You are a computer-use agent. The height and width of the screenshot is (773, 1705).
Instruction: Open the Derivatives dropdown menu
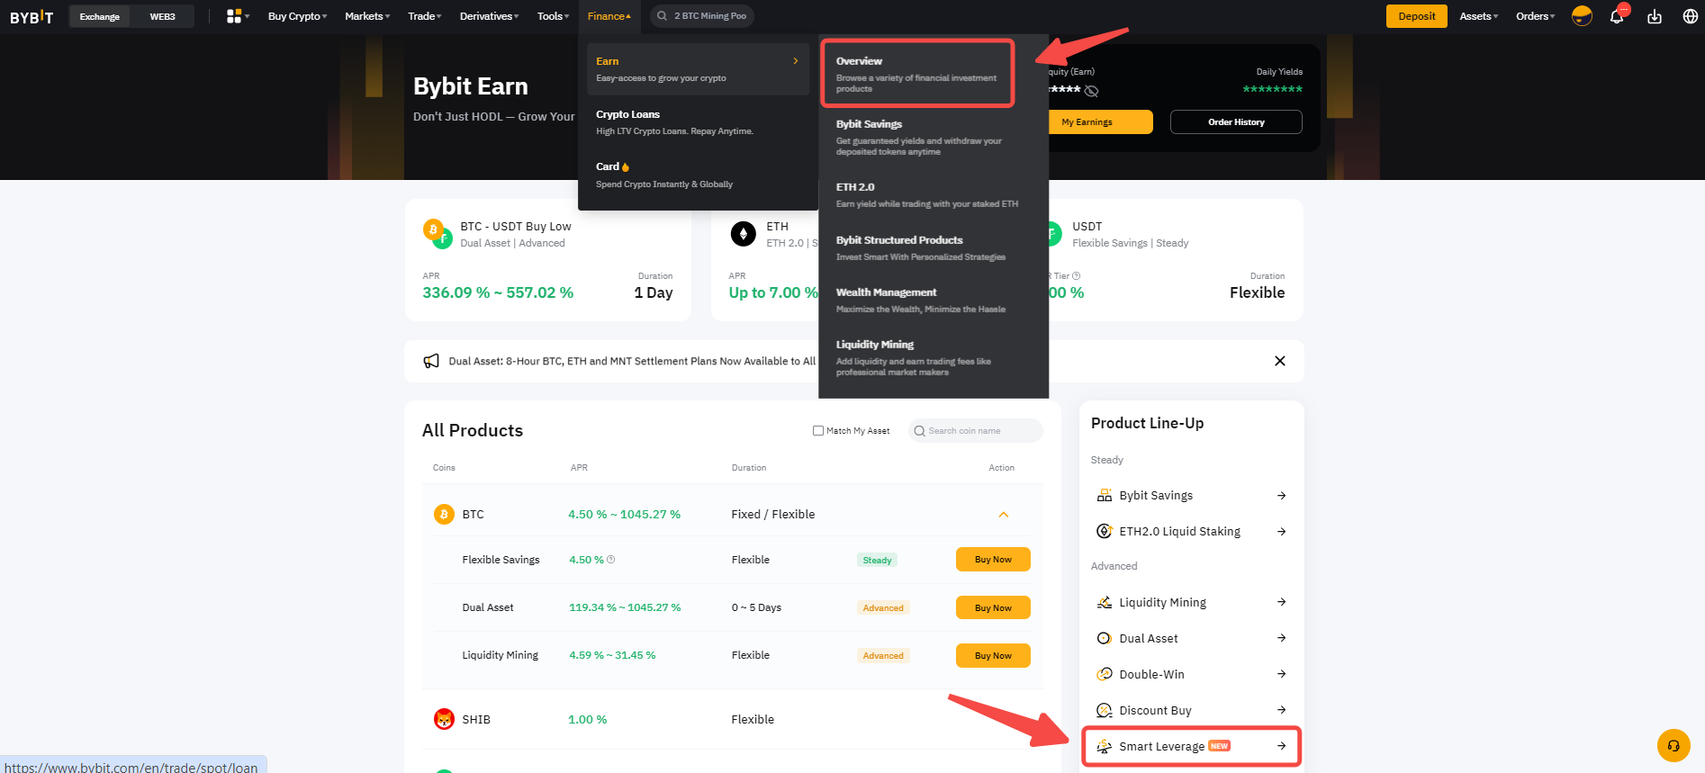(x=489, y=16)
